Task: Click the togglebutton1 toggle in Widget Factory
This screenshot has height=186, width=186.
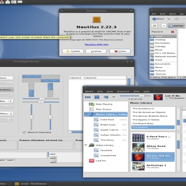Action: pyautogui.click(x=6, y=90)
